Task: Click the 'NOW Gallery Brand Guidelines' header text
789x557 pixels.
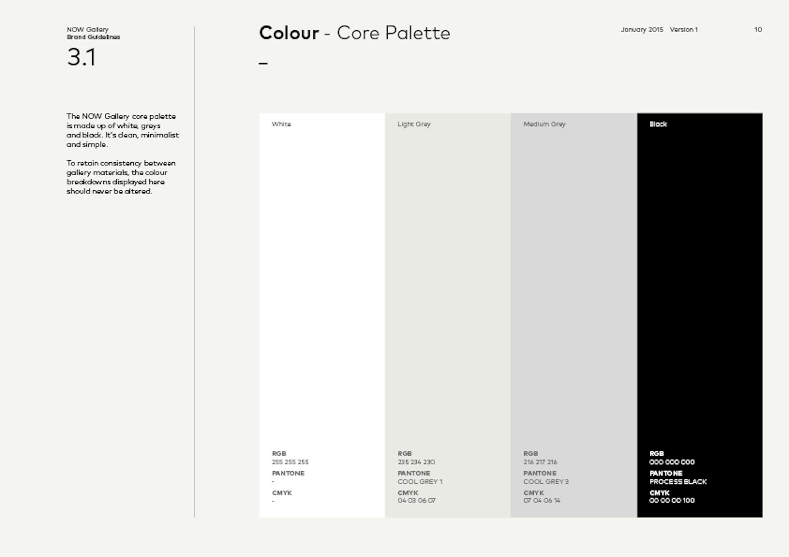Action: (93, 33)
